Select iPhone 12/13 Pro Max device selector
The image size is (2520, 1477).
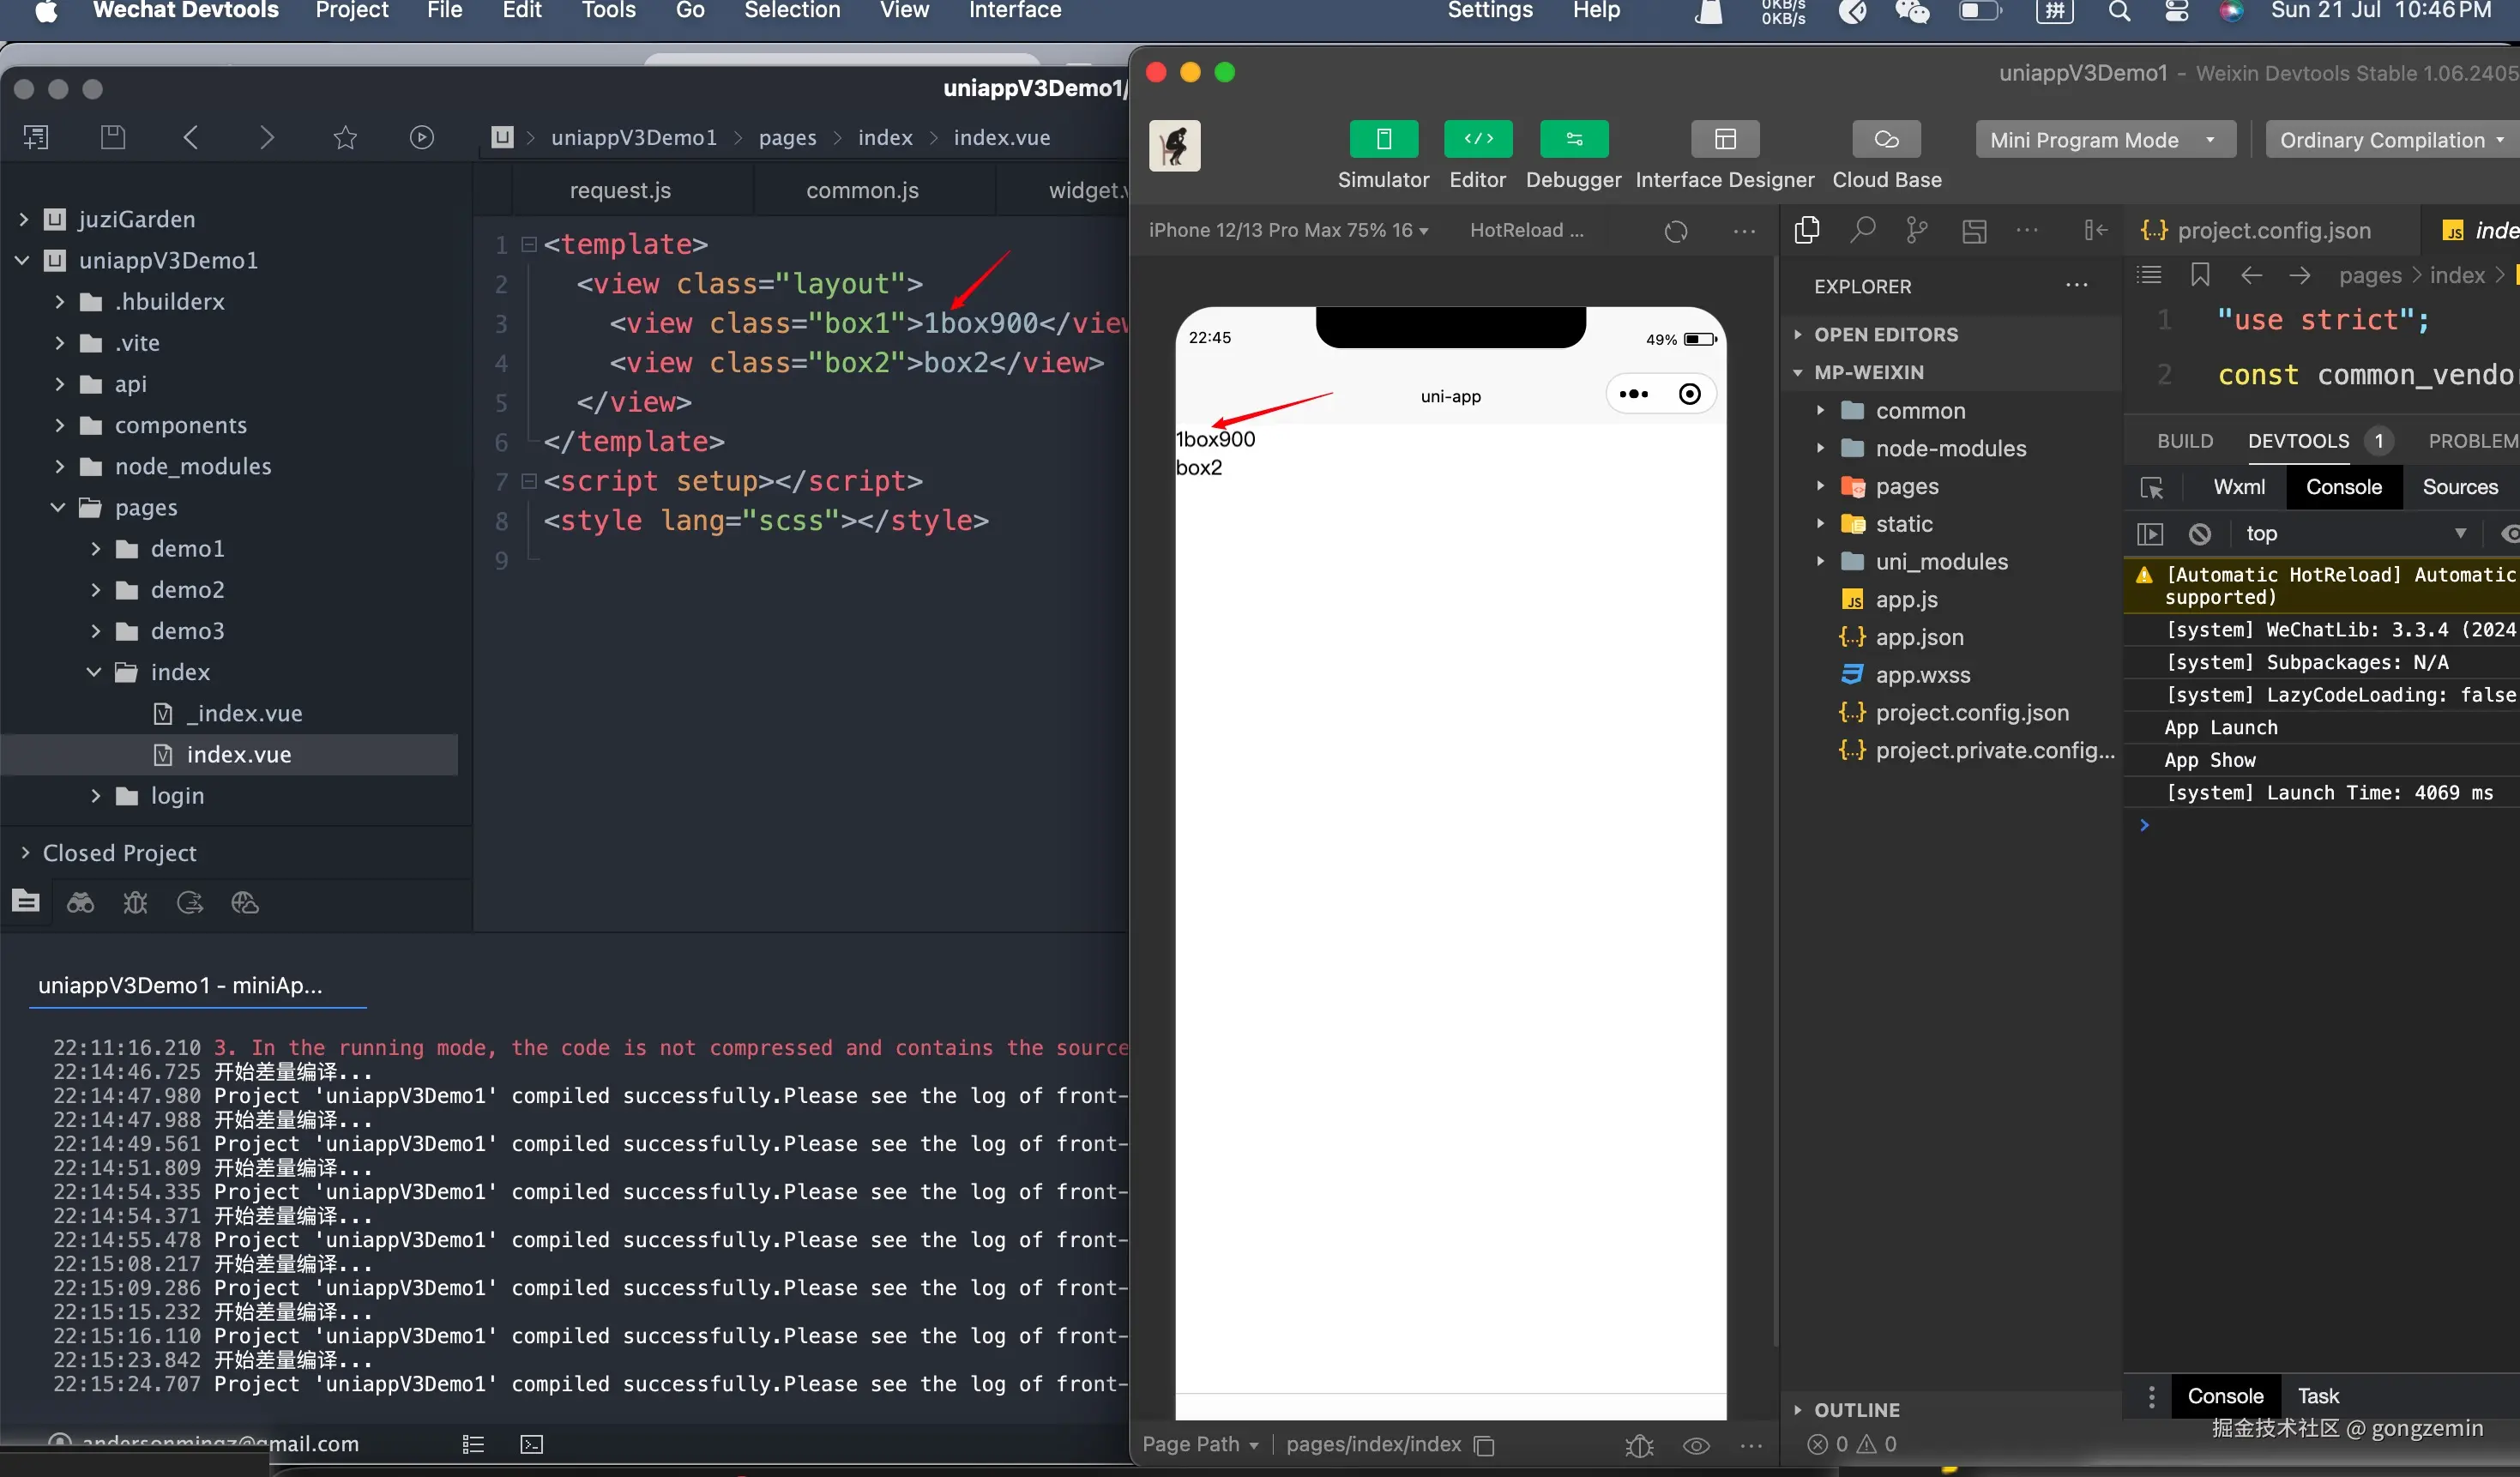click(1288, 230)
